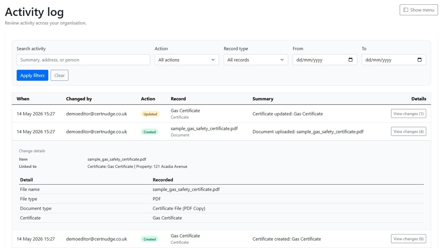Image resolution: width=442 pixels, height=248 pixels.
Task: Click the Detail column header in change details
Action: point(26,180)
